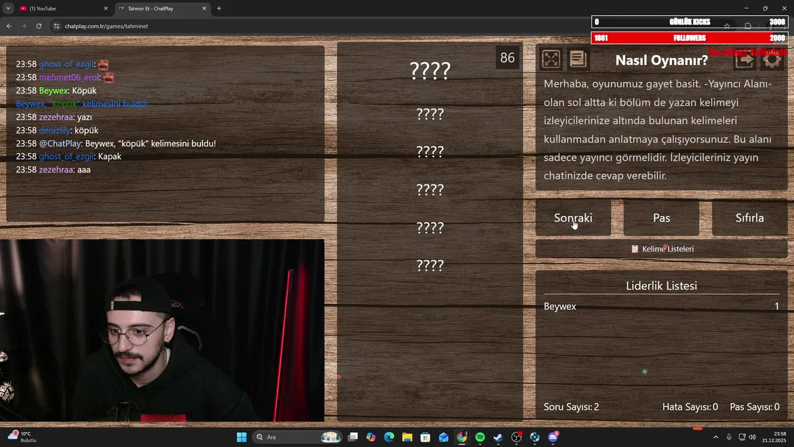
Task: Close the Tahmin Et - ChatPlay tab
Action: (204, 9)
